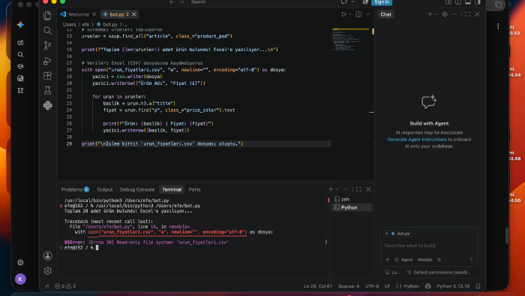Viewport: 525px width, 296px height.
Task: Close the Chat panel
Action: tap(477, 14)
